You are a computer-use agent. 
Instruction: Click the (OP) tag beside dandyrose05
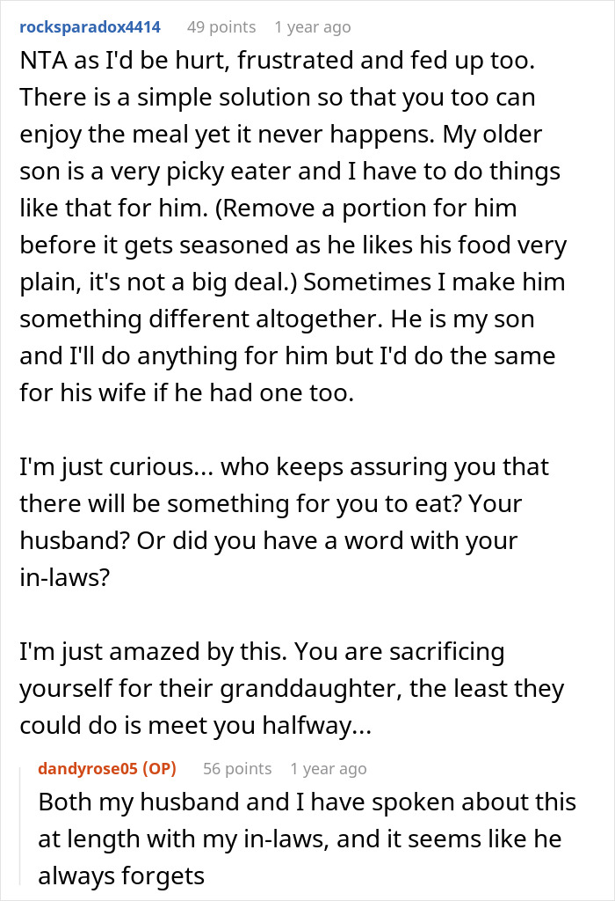[x=158, y=768]
